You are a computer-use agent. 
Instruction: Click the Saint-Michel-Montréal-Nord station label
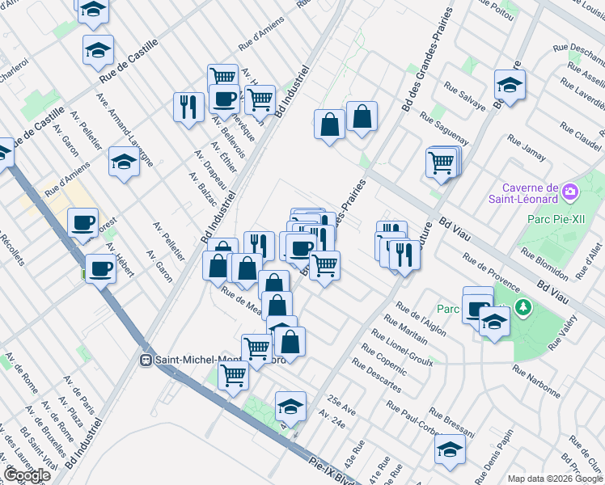pyautogui.click(x=220, y=360)
